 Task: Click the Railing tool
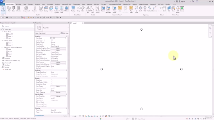point(73,9)
